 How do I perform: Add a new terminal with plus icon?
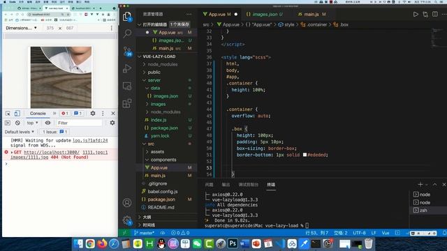[420, 184]
